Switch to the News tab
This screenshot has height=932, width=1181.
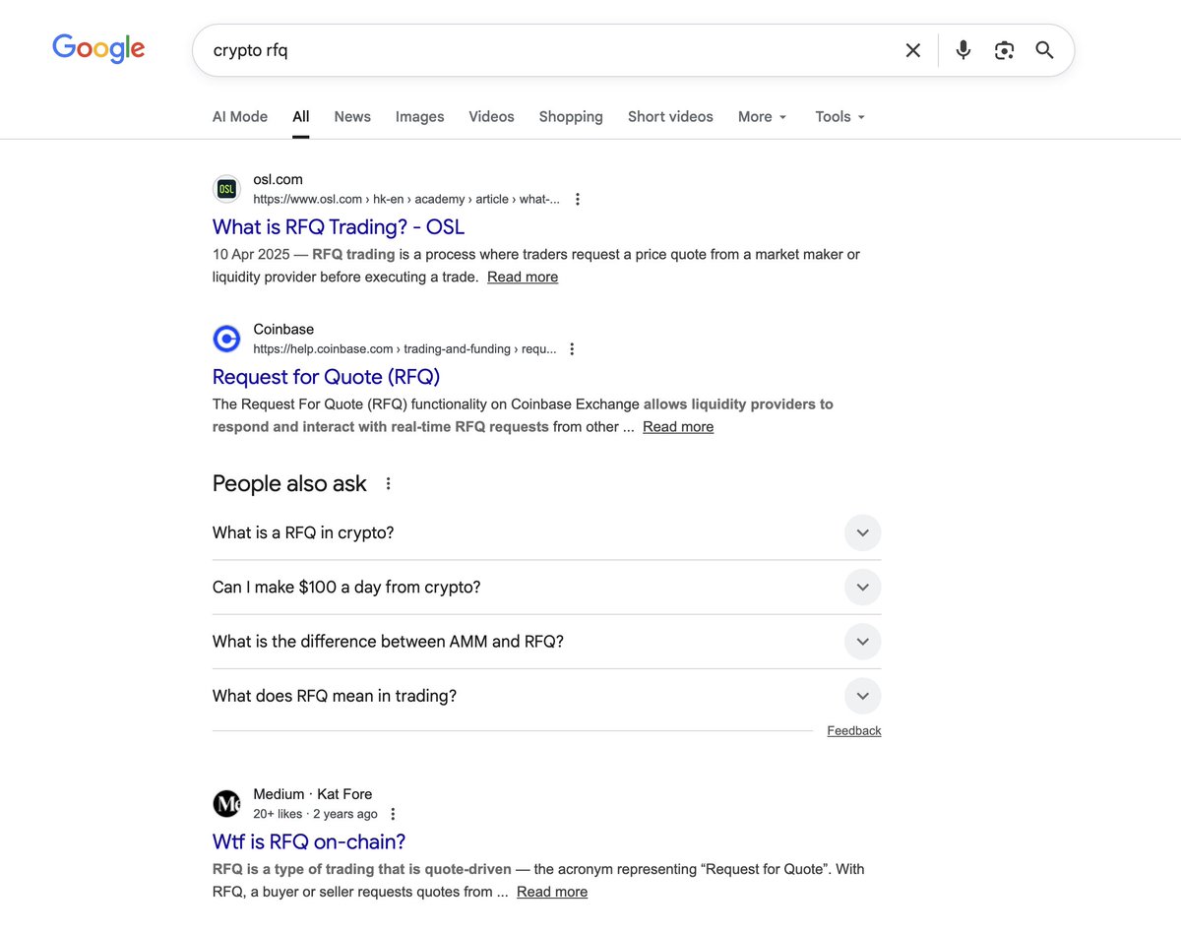[352, 116]
